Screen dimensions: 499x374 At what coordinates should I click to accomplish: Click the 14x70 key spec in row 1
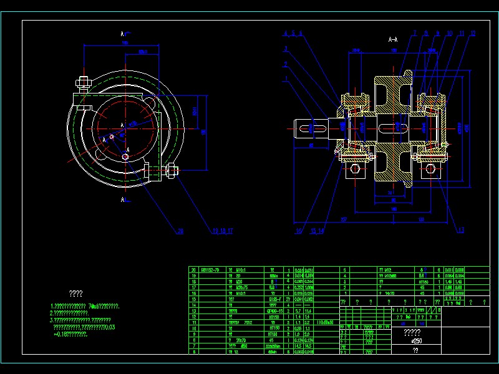pos(390,293)
